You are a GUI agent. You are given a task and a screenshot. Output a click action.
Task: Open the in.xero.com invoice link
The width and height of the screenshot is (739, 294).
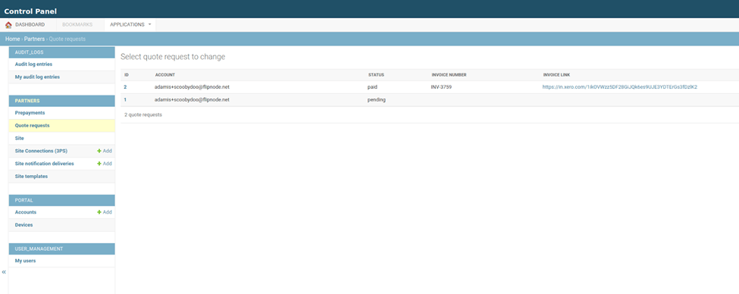(x=620, y=87)
